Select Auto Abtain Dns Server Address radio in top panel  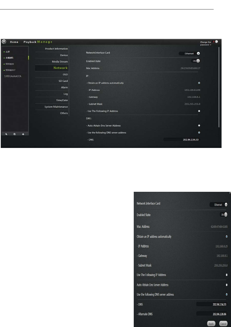(x=199, y=125)
